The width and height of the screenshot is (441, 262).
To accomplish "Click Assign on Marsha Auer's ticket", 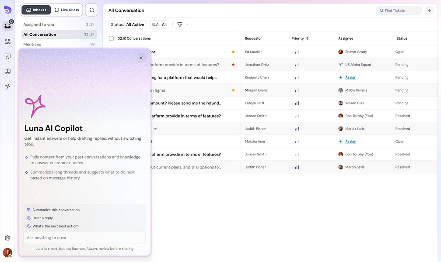I will pyautogui.click(x=349, y=141).
